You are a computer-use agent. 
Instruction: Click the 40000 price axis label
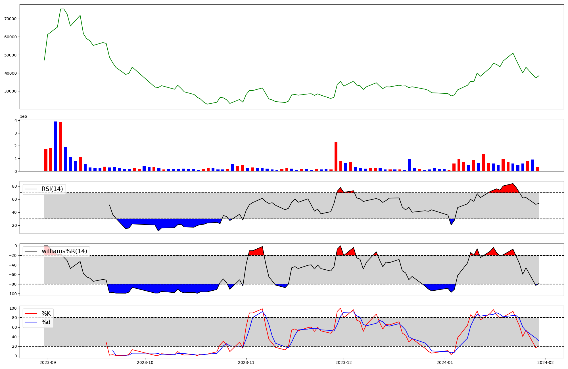coord(10,73)
